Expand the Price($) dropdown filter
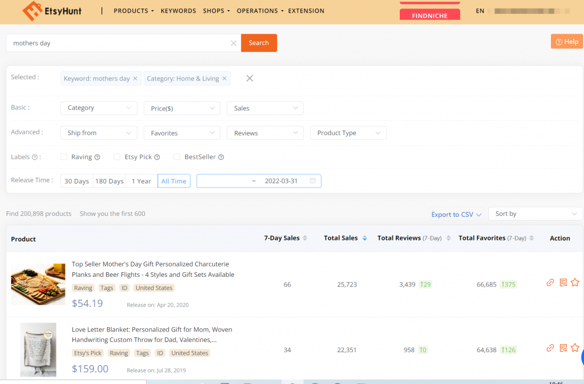Image resolution: width=584 pixels, height=384 pixels. coord(182,108)
